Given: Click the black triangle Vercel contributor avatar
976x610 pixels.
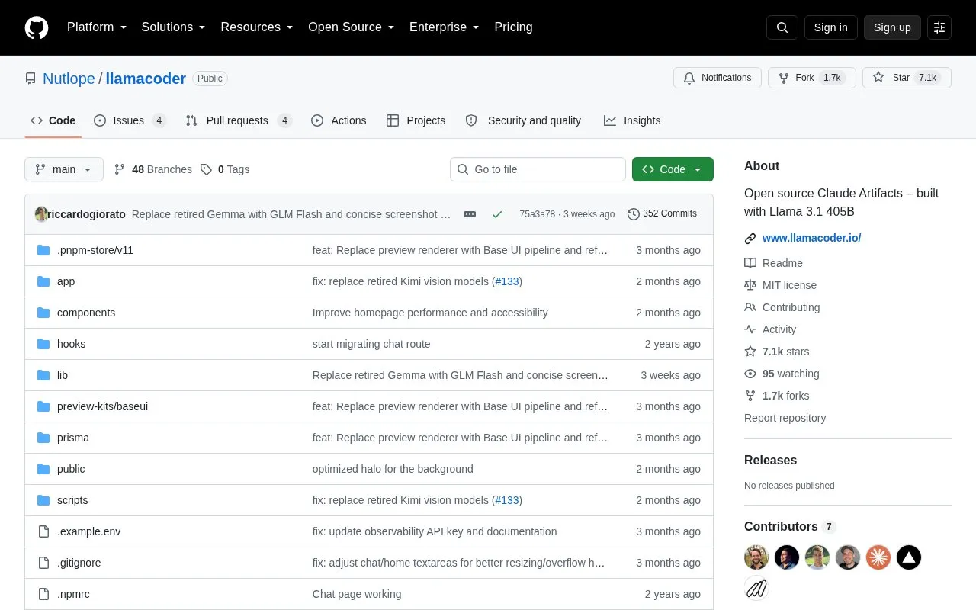Looking at the screenshot, I should point(909,557).
